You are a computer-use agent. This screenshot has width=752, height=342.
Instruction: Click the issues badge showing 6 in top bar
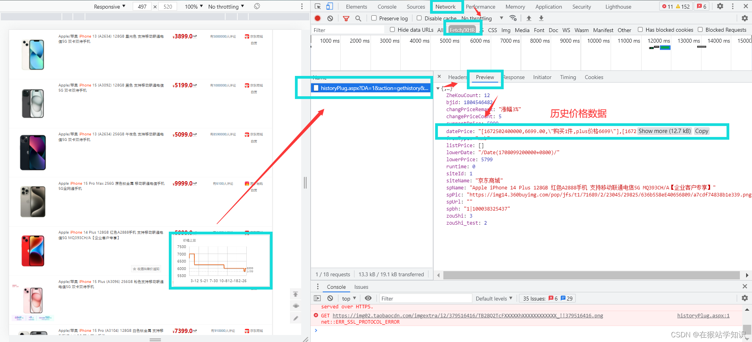click(x=701, y=6)
